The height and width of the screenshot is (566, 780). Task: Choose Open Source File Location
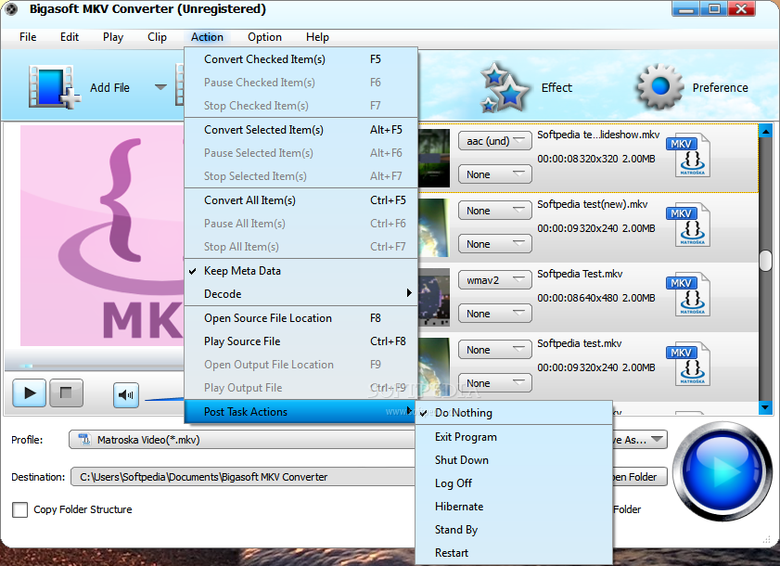[300, 318]
